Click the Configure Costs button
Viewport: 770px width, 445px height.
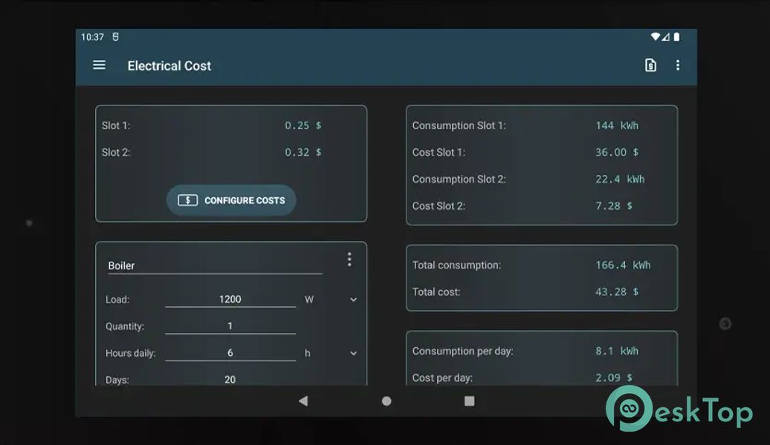tap(231, 200)
